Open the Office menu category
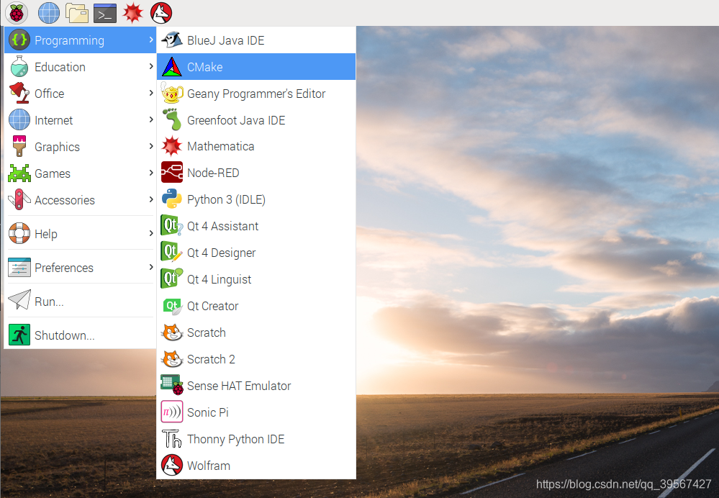This screenshot has height=498, width=719. (80, 93)
